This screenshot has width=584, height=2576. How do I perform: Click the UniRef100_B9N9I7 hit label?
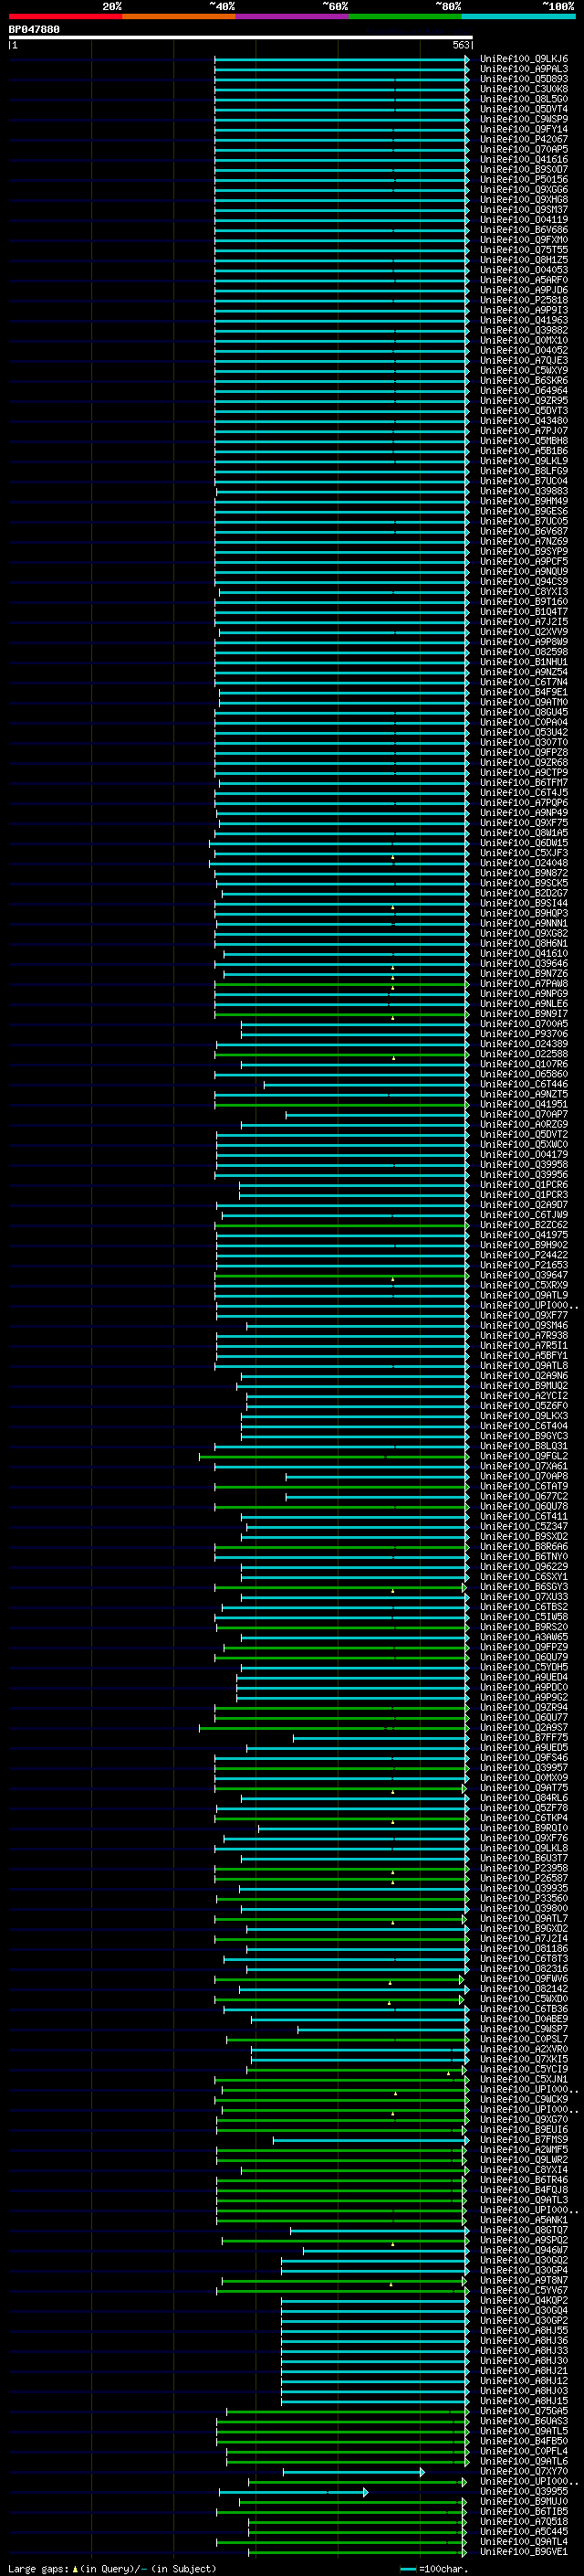coord(524,1014)
